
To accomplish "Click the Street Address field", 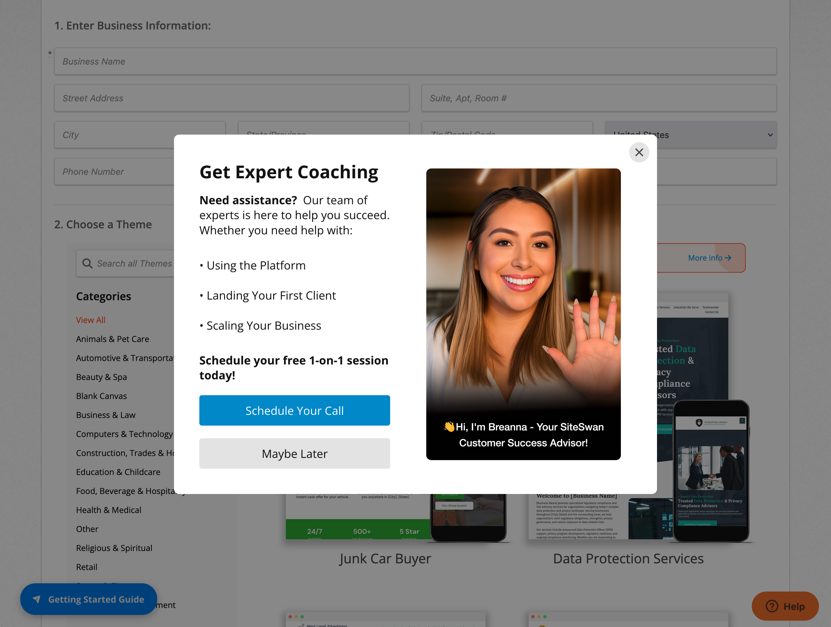I will (x=231, y=98).
